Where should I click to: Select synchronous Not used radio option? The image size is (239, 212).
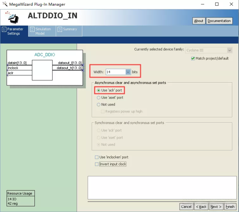[x=99, y=145]
